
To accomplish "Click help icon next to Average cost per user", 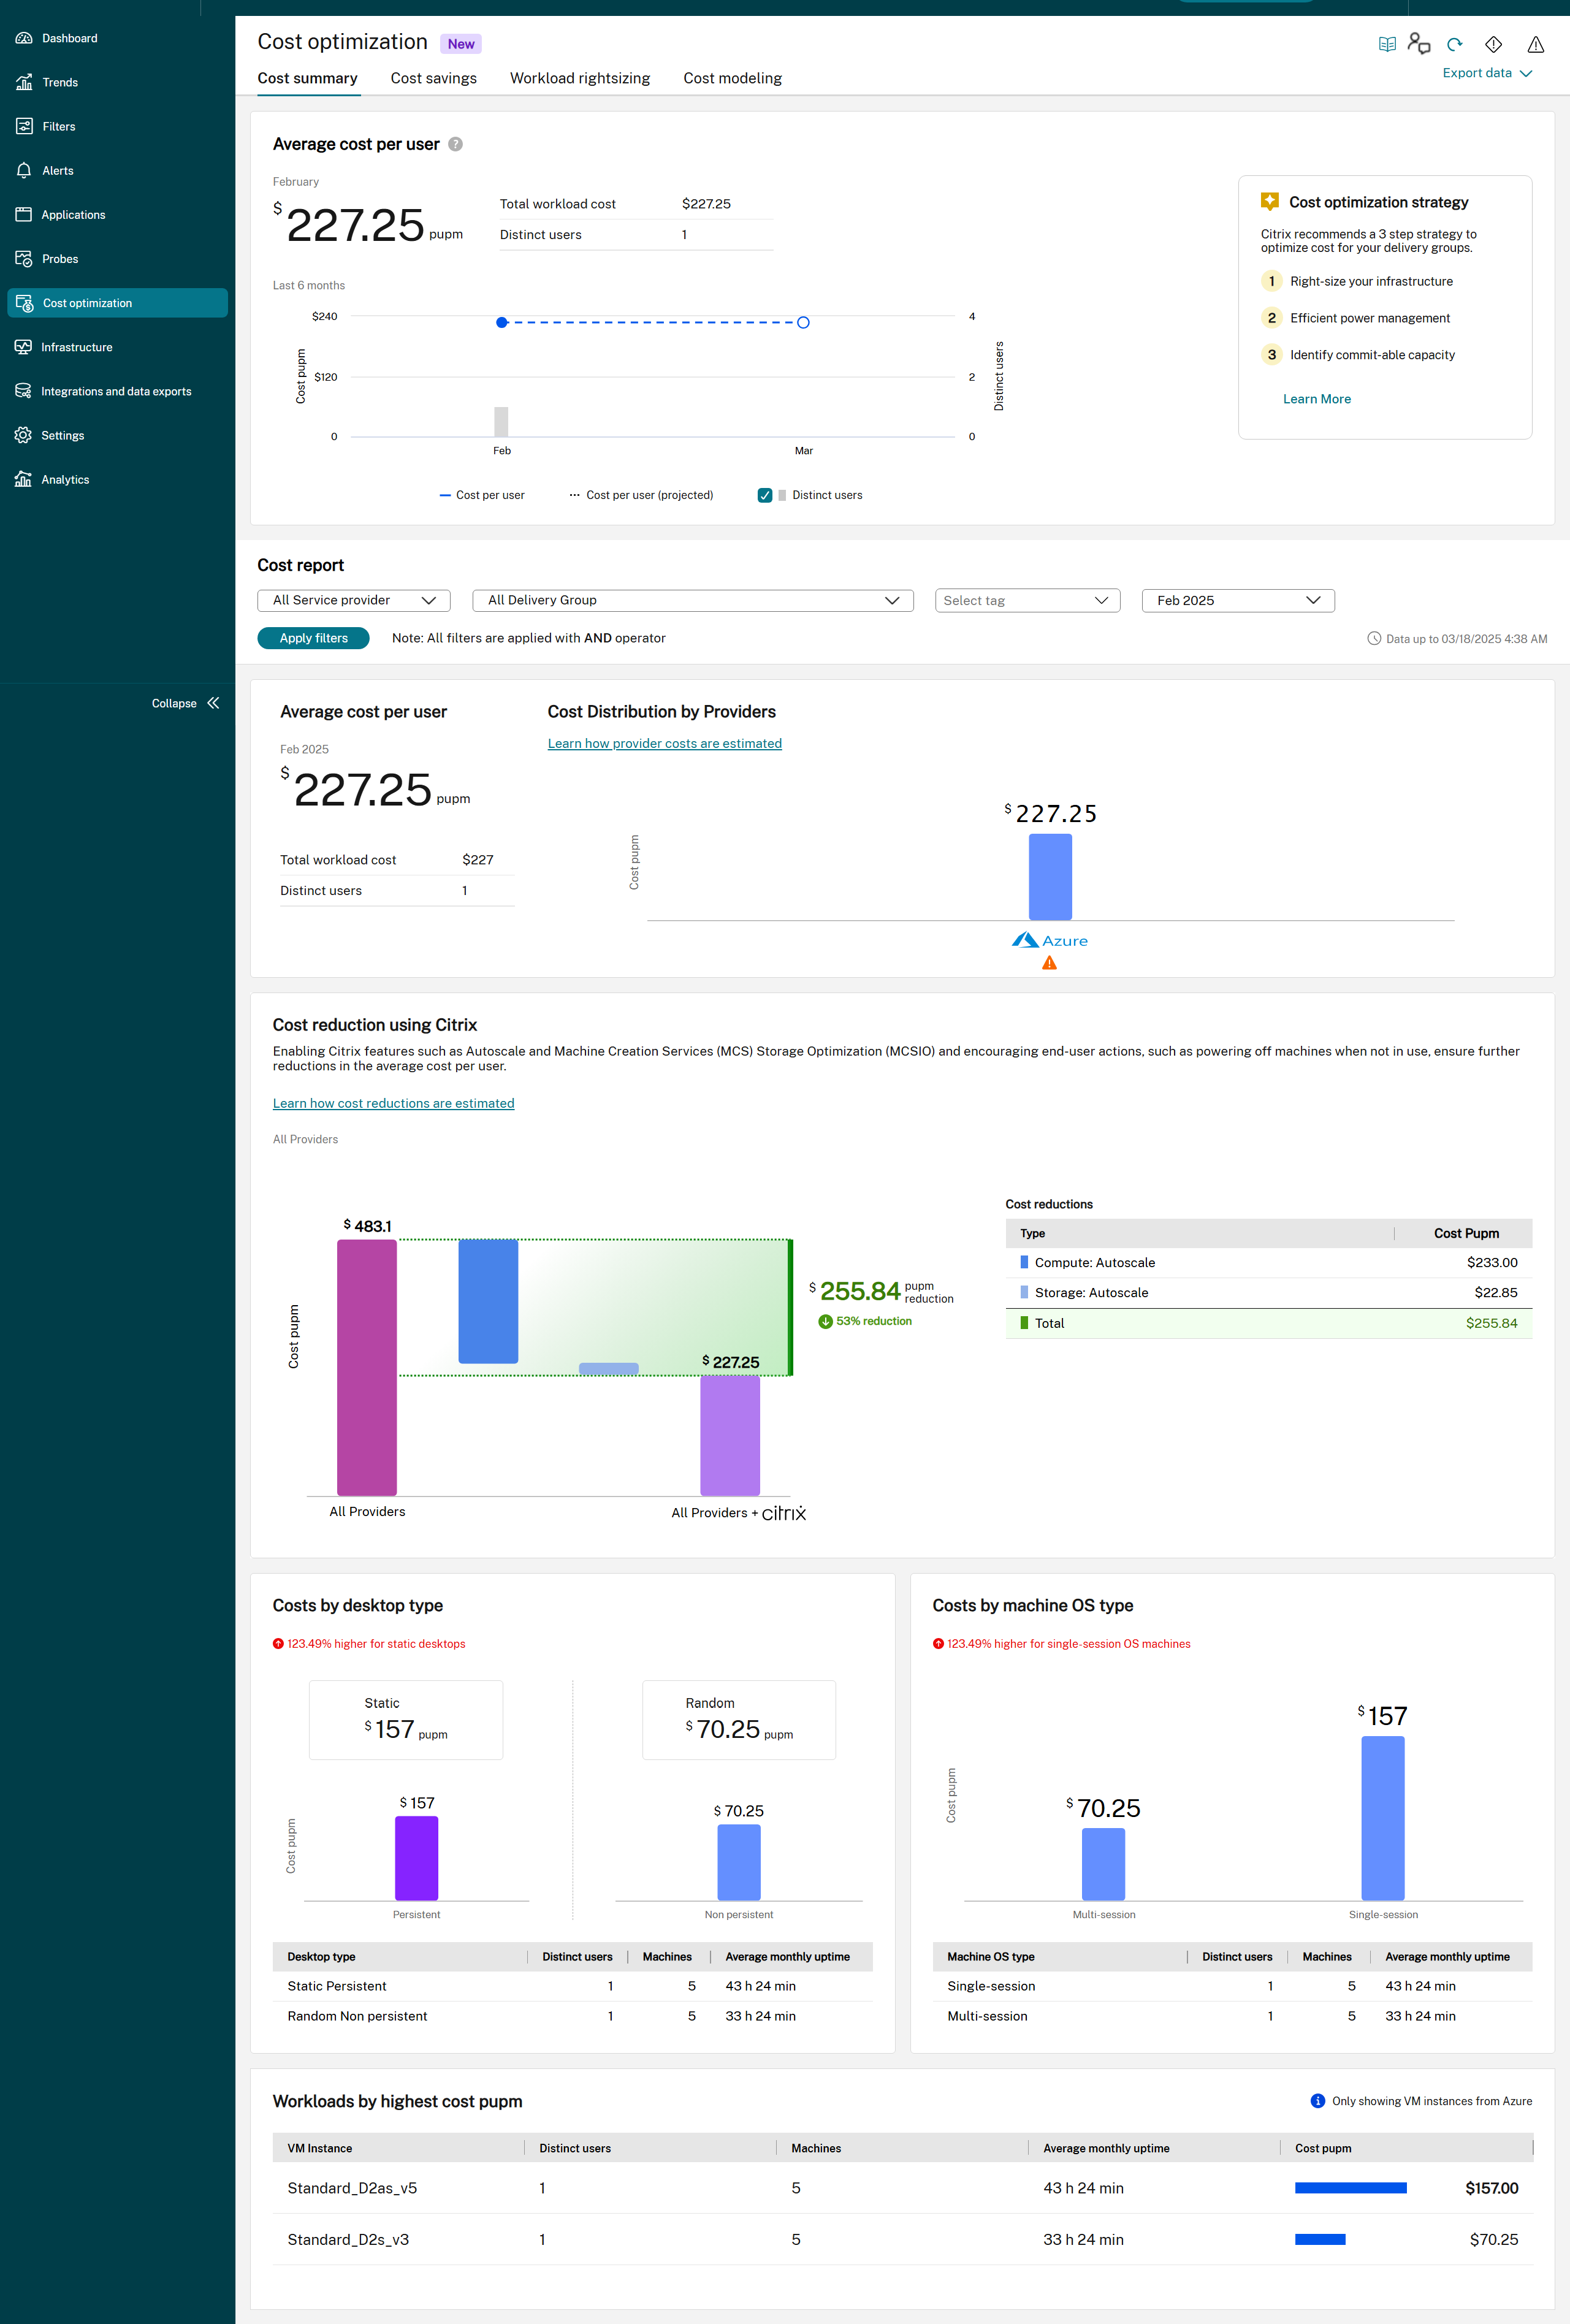I will tap(455, 144).
